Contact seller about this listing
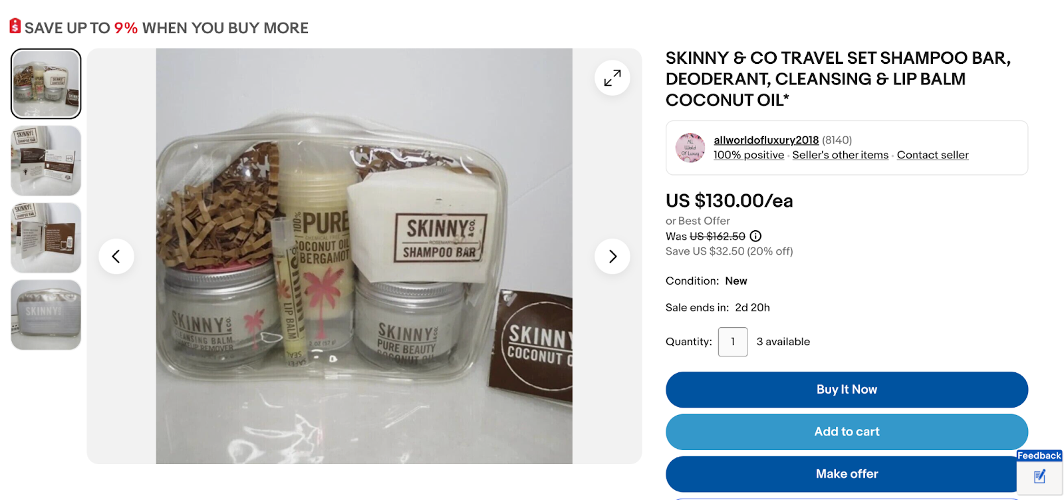Screen dimensions: 1064x500 click(x=932, y=154)
